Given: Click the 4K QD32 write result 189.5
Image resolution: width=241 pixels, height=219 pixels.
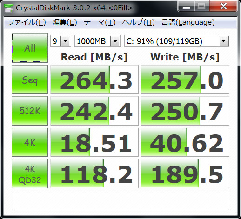Looking at the screenshot, I should click(185, 173).
